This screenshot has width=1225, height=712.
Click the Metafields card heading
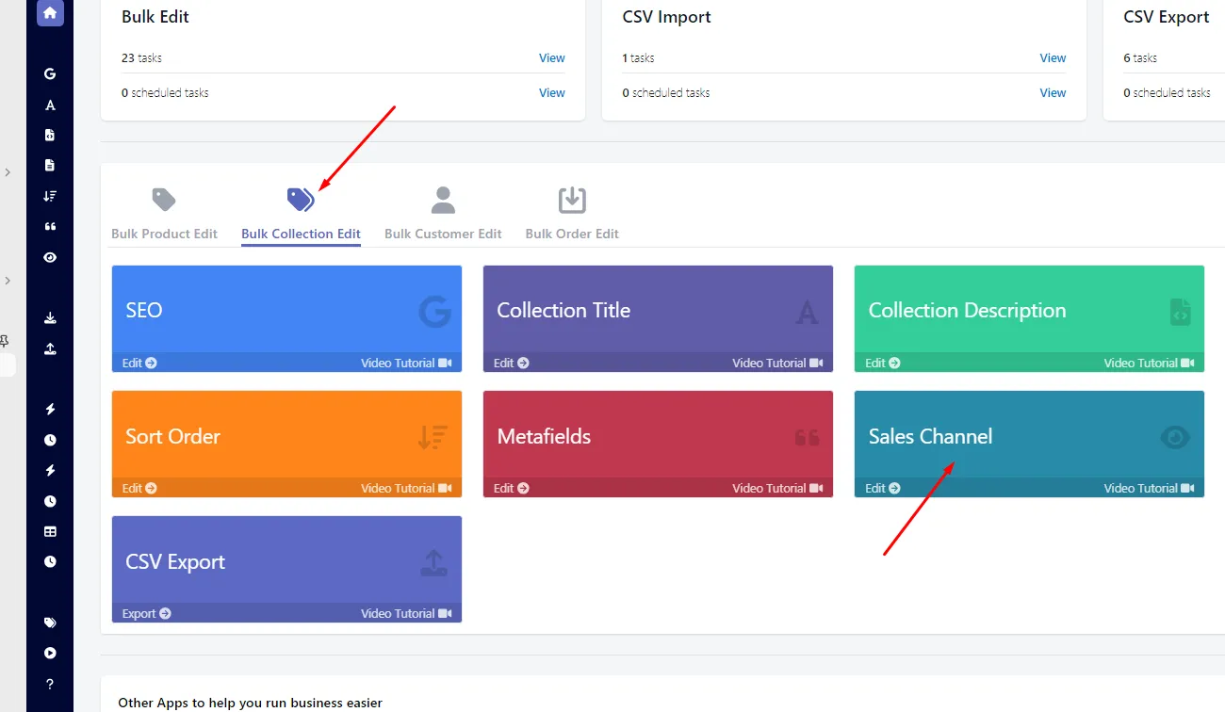point(544,436)
